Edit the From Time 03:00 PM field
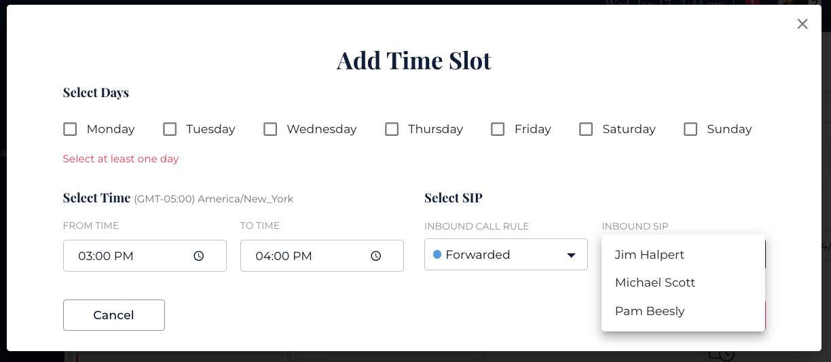 (x=122, y=256)
